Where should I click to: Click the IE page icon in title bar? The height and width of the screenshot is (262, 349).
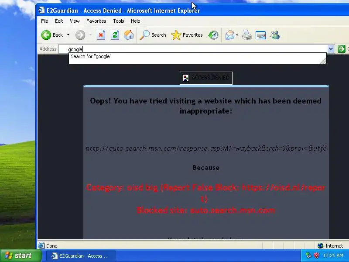[x=41, y=10]
